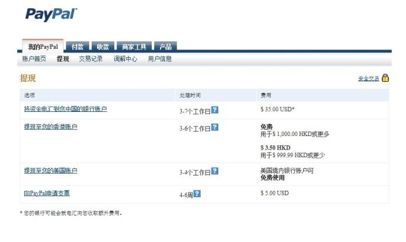Go to 账户首页 submenu
The width and height of the screenshot is (406, 242).
tap(34, 59)
